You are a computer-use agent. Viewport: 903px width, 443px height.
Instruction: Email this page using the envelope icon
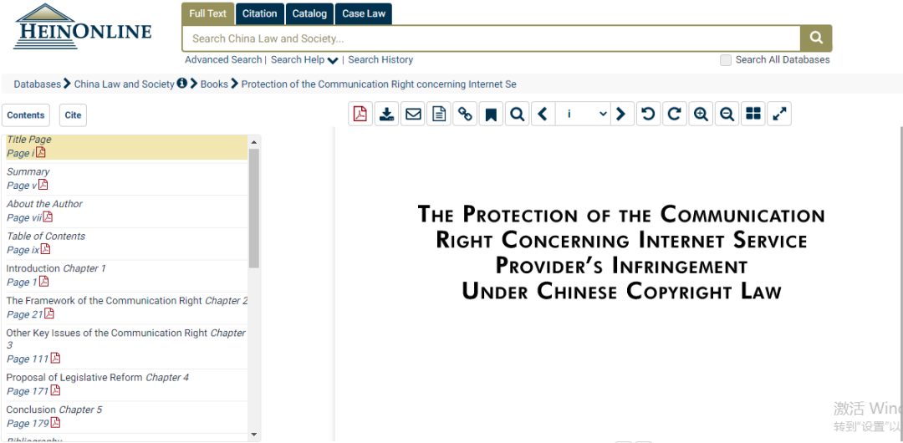click(413, 115)
